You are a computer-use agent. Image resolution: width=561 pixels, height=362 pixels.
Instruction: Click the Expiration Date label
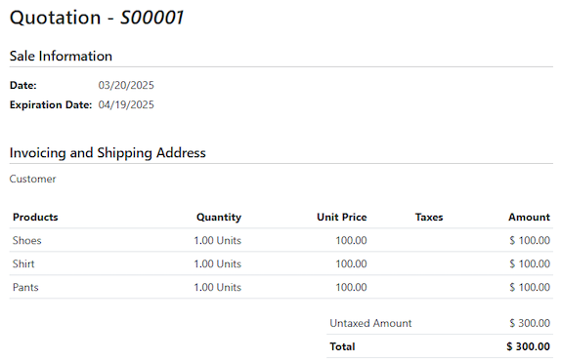(51, 104)
